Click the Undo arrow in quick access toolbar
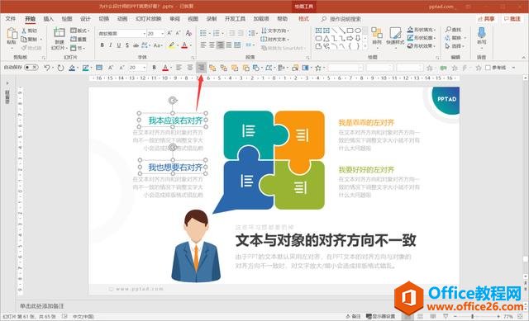The width and height of the screenshot is (529, 321). [x=47, y=68]
